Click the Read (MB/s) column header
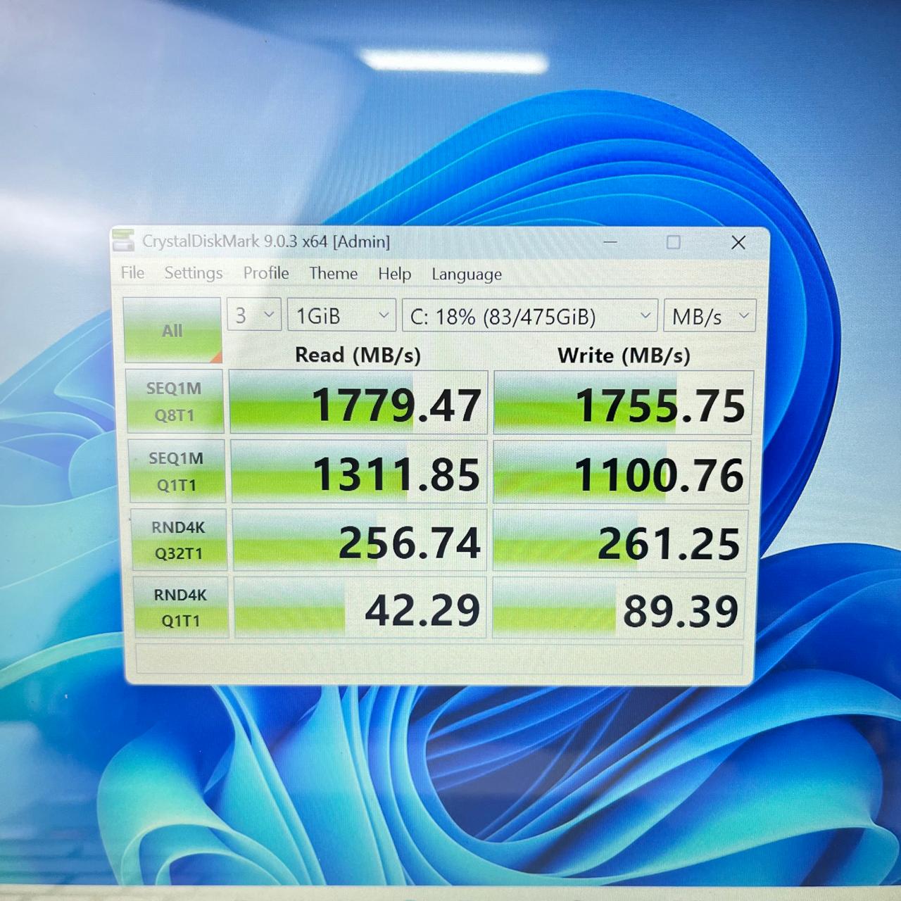This screenshot has height=901, width=901. (358, 355)
